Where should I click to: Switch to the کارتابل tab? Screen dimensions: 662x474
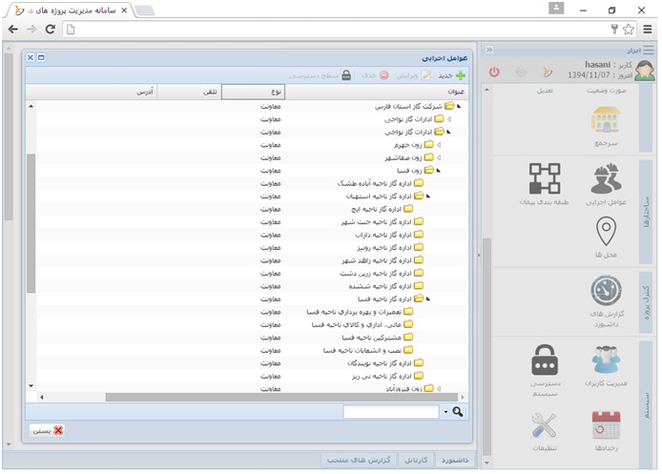click(417, 460)
